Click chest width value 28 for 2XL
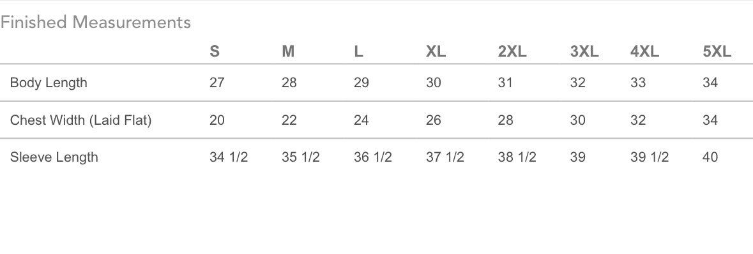The height and width of the screenshot is (254, 753). coord(506,120)
